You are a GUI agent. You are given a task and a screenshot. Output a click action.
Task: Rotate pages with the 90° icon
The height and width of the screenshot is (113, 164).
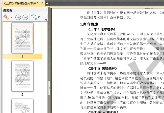click(34, 17)
